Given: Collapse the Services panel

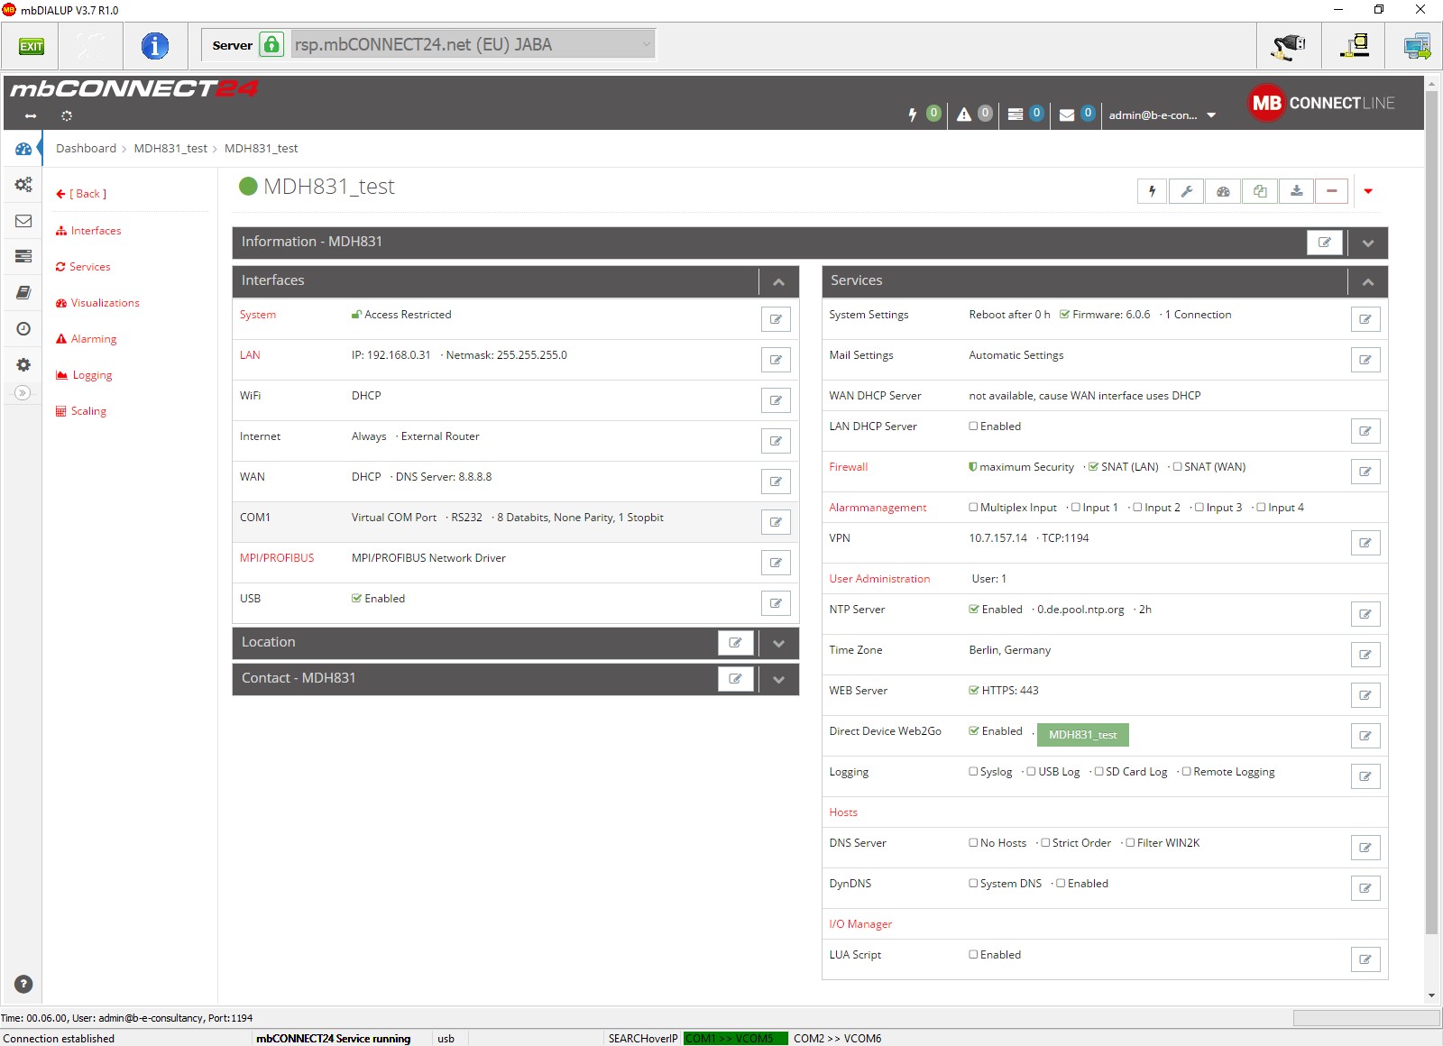Looking at the screenshot, I should [1368, 281].
